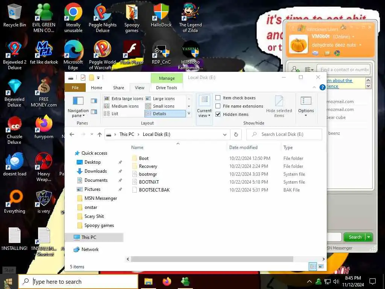The width and height of the screenshot is (385, 289).
Task: Click the Messenger taskbar icon
Action: click(x=185, y=281)
